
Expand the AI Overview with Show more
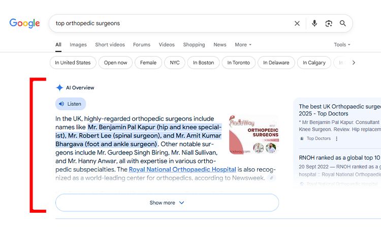[167, 203]
